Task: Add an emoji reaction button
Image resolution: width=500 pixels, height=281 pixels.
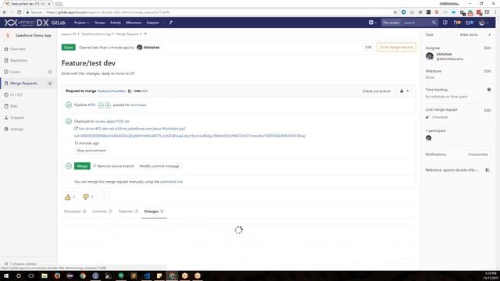Action: click(x=104, y=197)
